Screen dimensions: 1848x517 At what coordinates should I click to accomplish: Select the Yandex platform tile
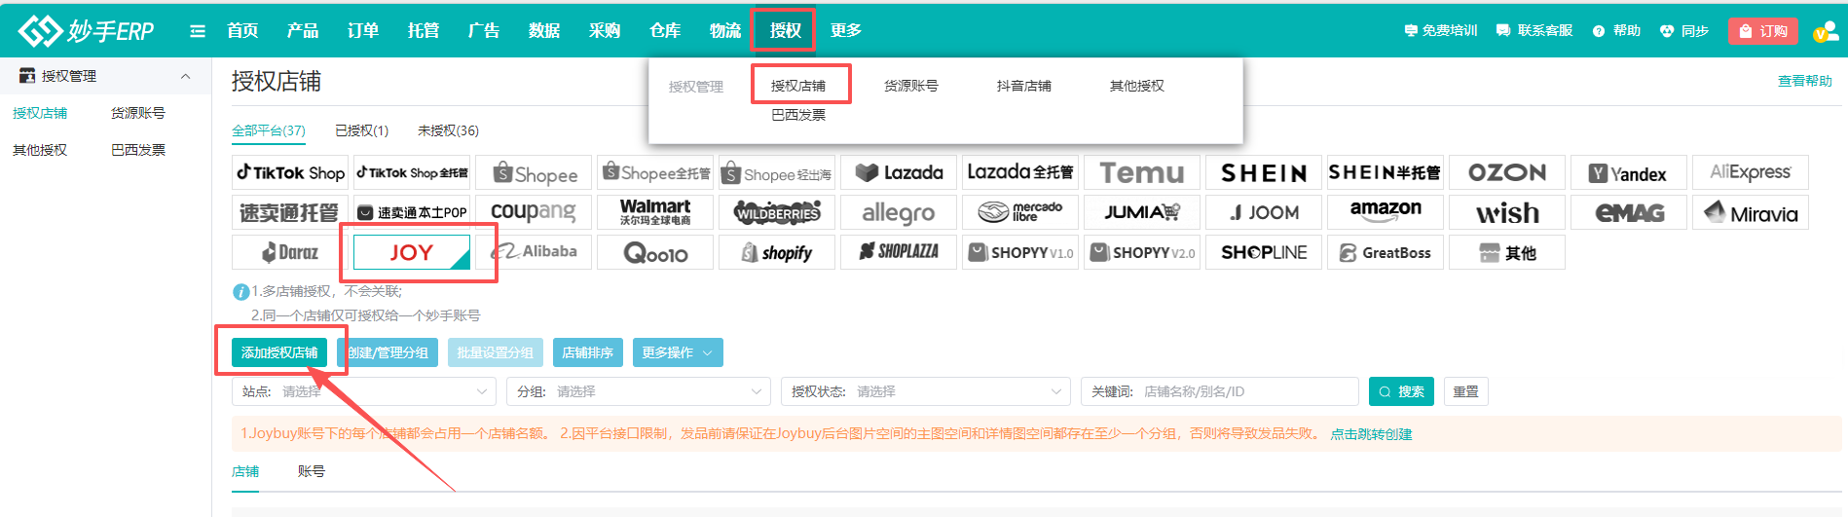click(x=1629, y=173)
